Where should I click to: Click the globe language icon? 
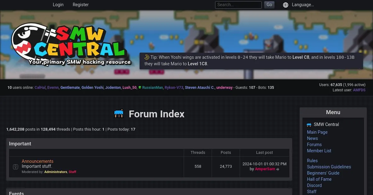tap(286, 5)
